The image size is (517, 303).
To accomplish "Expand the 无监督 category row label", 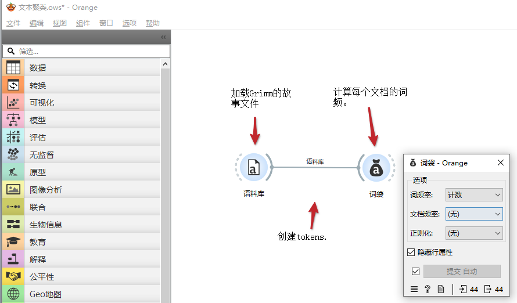I will [x=42, y=155].
